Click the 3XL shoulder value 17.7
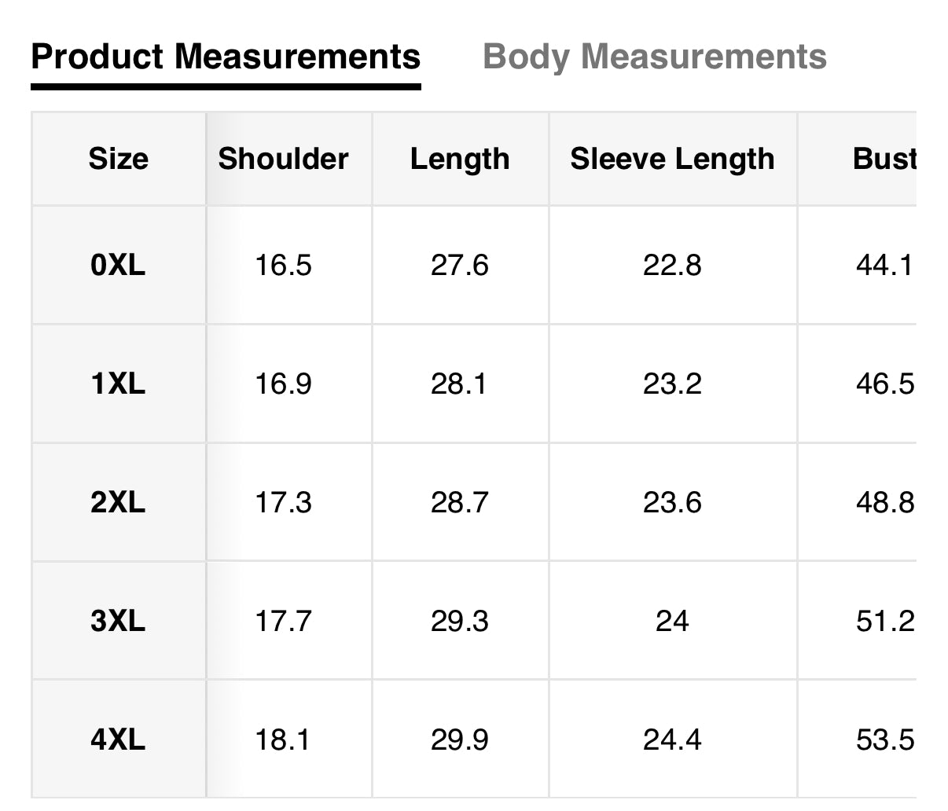The height and width of the screenshot is (811, 948). click(x=283, y=622)
